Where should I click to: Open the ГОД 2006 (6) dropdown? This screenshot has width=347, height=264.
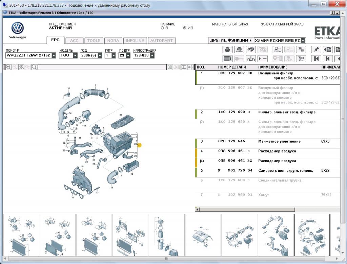point(100,55)
